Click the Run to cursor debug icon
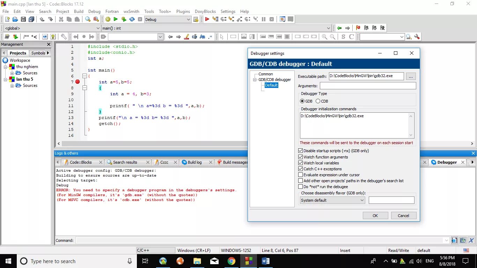This screenshot has height=268, width=477. point(215,20)
